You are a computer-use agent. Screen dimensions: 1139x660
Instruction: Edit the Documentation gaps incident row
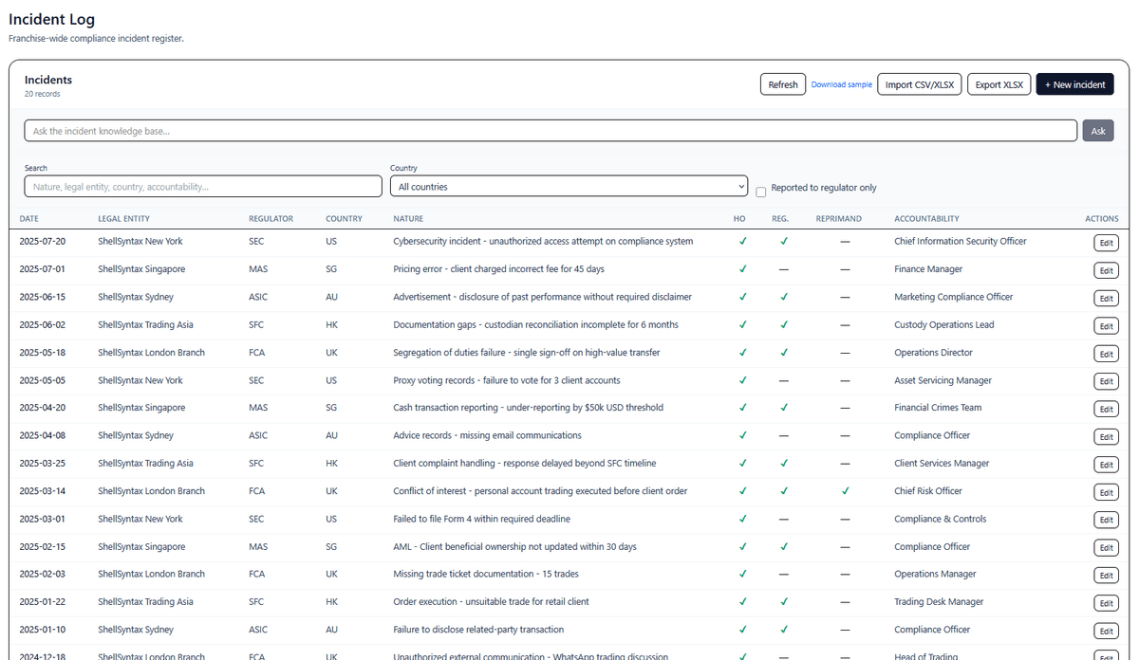[x=1106, y=326]
